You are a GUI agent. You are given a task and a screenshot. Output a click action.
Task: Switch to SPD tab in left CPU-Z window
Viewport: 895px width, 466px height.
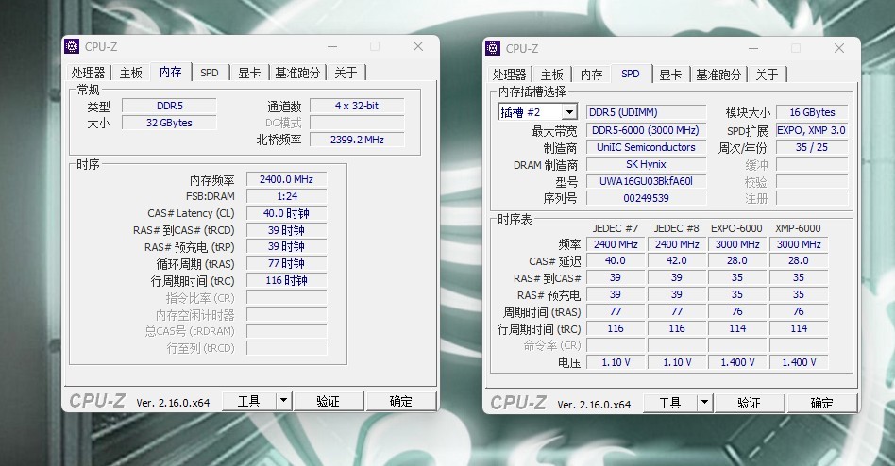click(x=210, y=73)
